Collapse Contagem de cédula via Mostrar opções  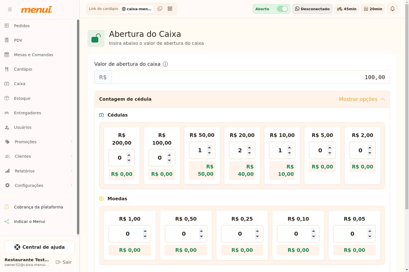(362, 99)
